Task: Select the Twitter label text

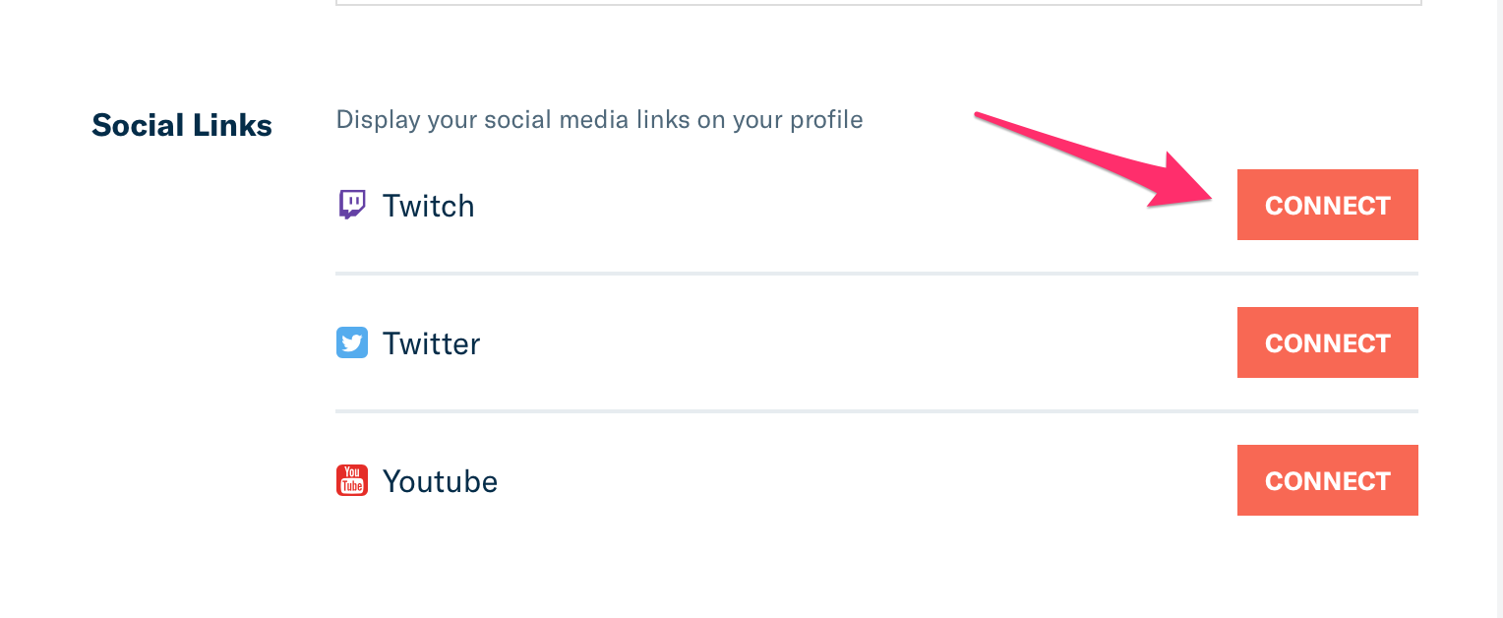Action: (432, 343)
